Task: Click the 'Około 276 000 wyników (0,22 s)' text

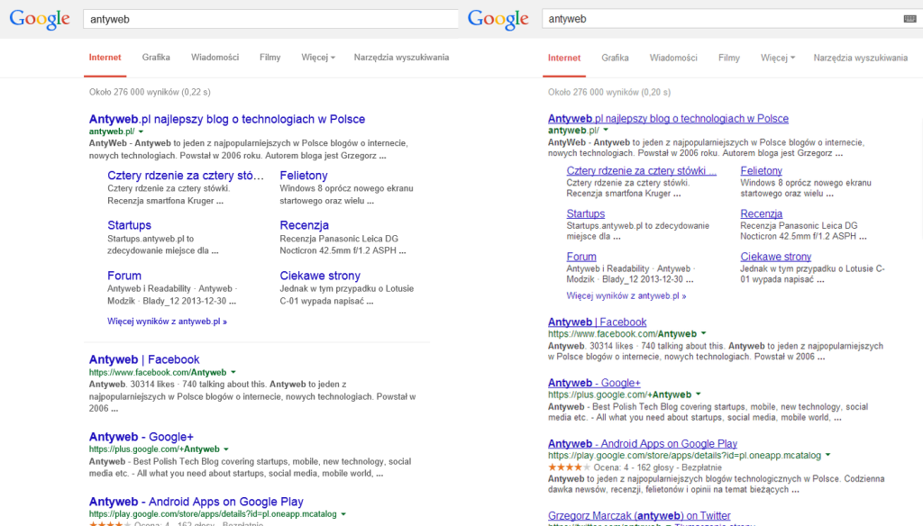Action: [150, 92]
